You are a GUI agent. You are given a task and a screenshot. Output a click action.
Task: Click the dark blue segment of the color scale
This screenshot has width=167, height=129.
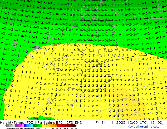click(x=25, y=126)
